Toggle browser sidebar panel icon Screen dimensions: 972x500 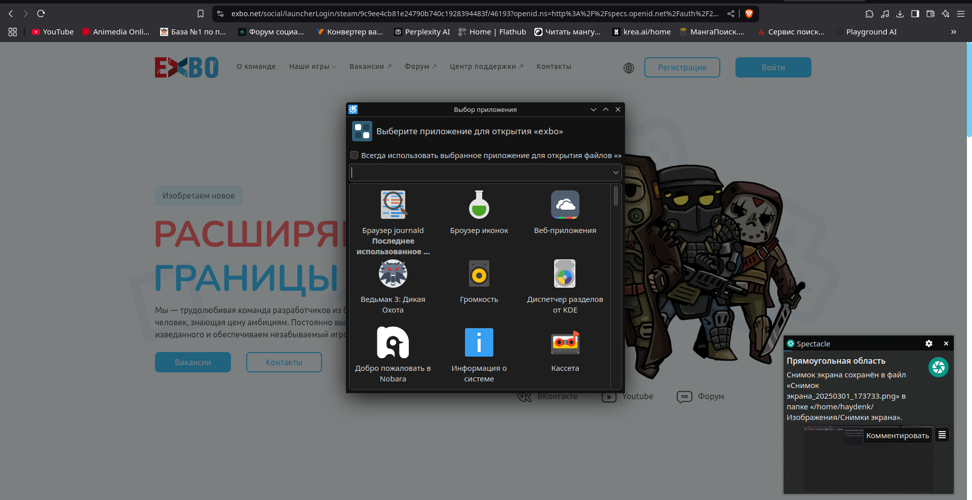click(915, 14)
